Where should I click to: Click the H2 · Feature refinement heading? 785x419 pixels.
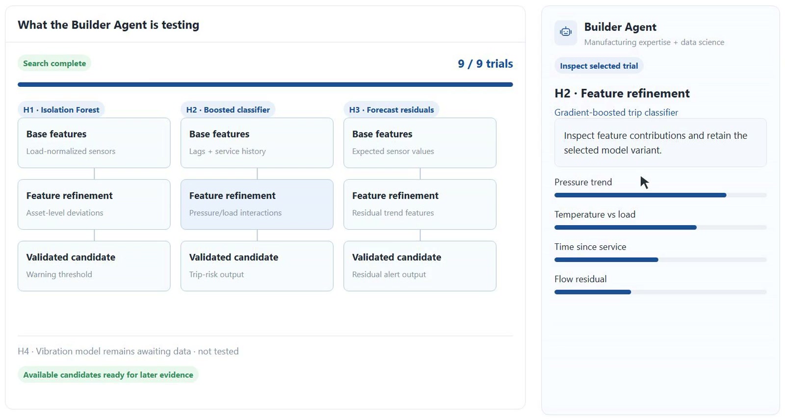[622, 93]
